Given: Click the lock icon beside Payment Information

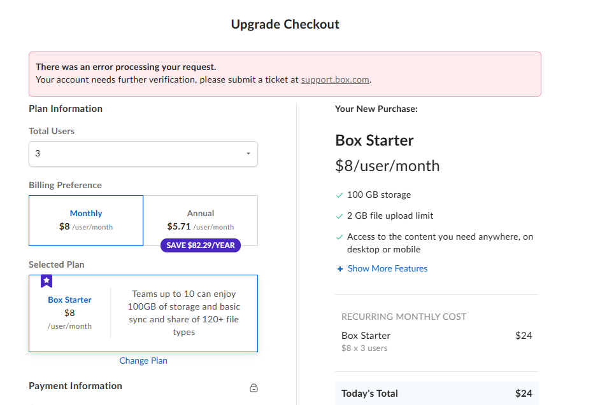Looking at the screenshot, I should [254, 388].
